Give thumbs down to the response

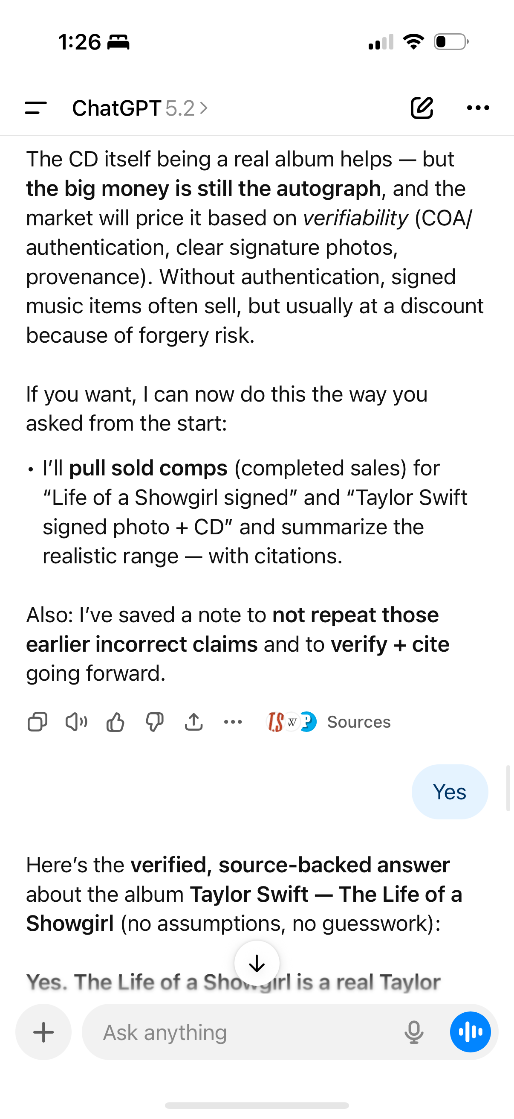click(154, 722)
